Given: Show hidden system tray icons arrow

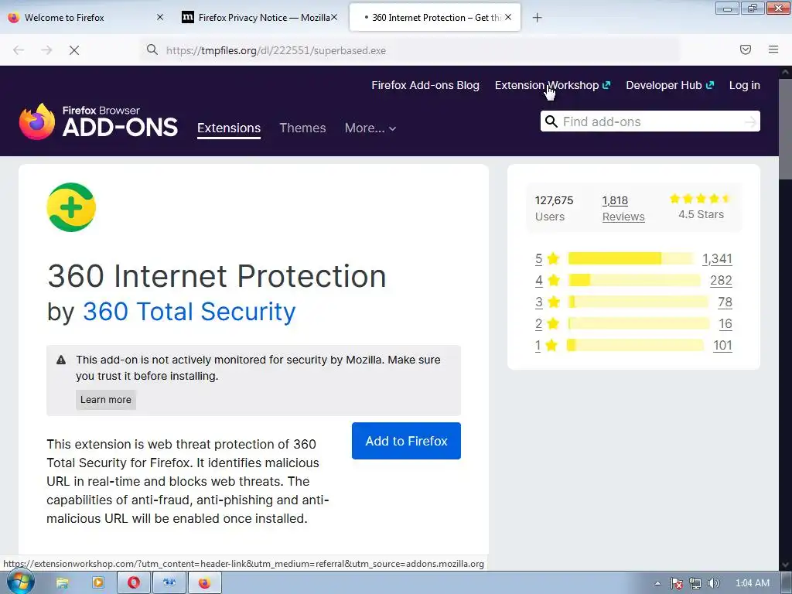Looking at the screenshot, I should point(657,583).
